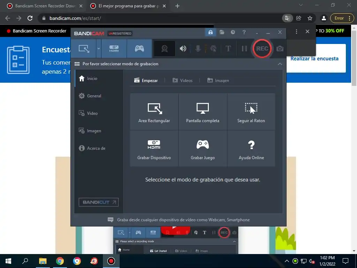Toggle microphone icon in Bandicam toolbar

pos(198,49)
